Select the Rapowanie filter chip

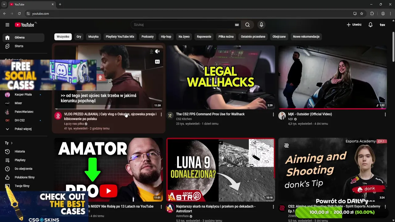pos(204,37)
